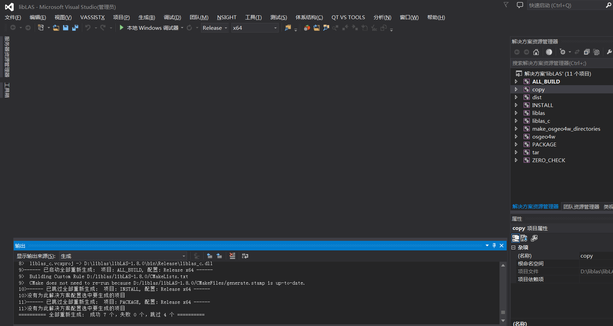Image resolution: width=613 pixels, height=326 pixels.
Task: Click the Alphabetical sort icon in Properties panel
Action: click(524, 238)
